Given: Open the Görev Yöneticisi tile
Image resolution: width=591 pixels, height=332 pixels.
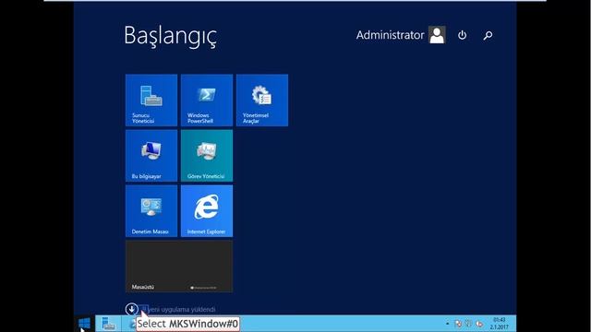Looking at the screenshot, I should pyautogui.click(x=207, y=156).
